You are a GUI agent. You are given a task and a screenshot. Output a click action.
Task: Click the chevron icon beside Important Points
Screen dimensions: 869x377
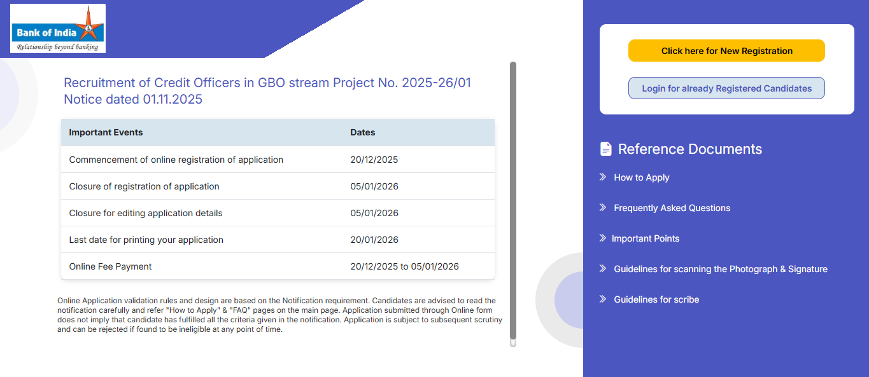pos(602,238)
